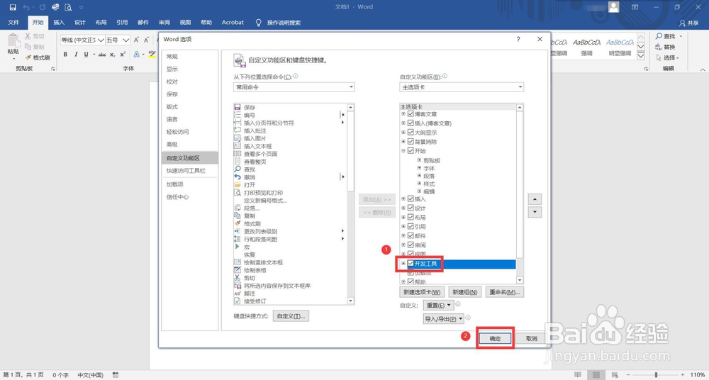Click the superscript x² icon

coord(123,55)
